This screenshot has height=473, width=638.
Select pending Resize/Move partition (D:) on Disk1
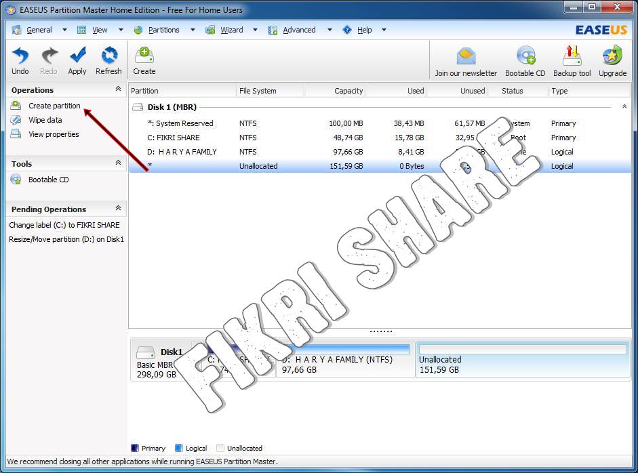pos(66,239)
